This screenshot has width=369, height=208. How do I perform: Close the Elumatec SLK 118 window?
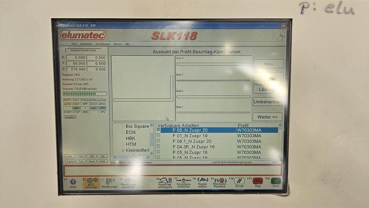point(284,26)
